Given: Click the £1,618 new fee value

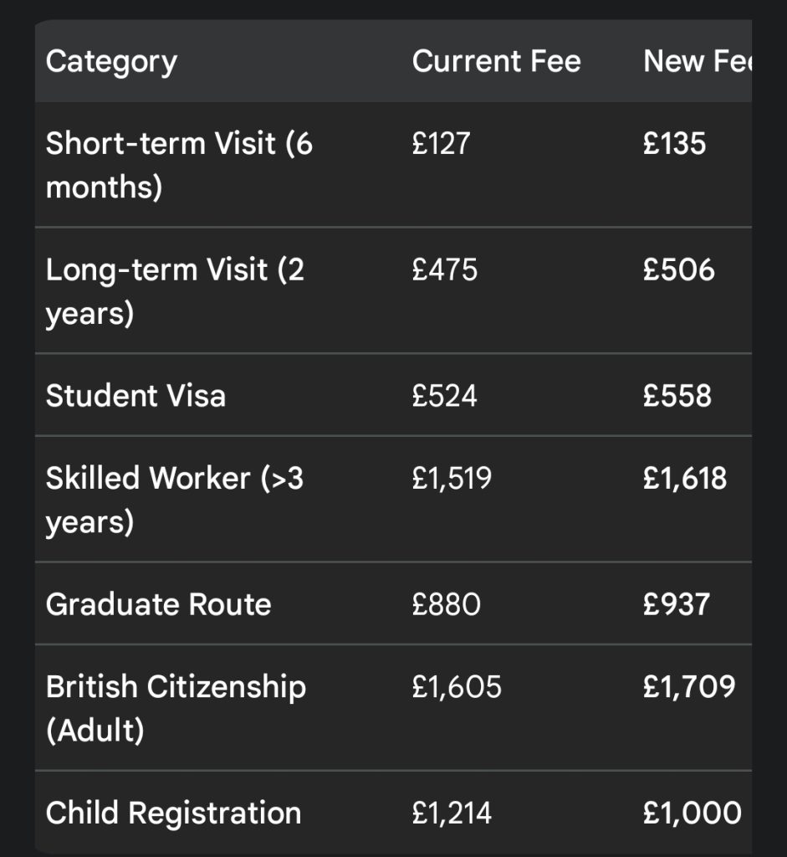Looking at the screenshot, I should pos(685,478).
